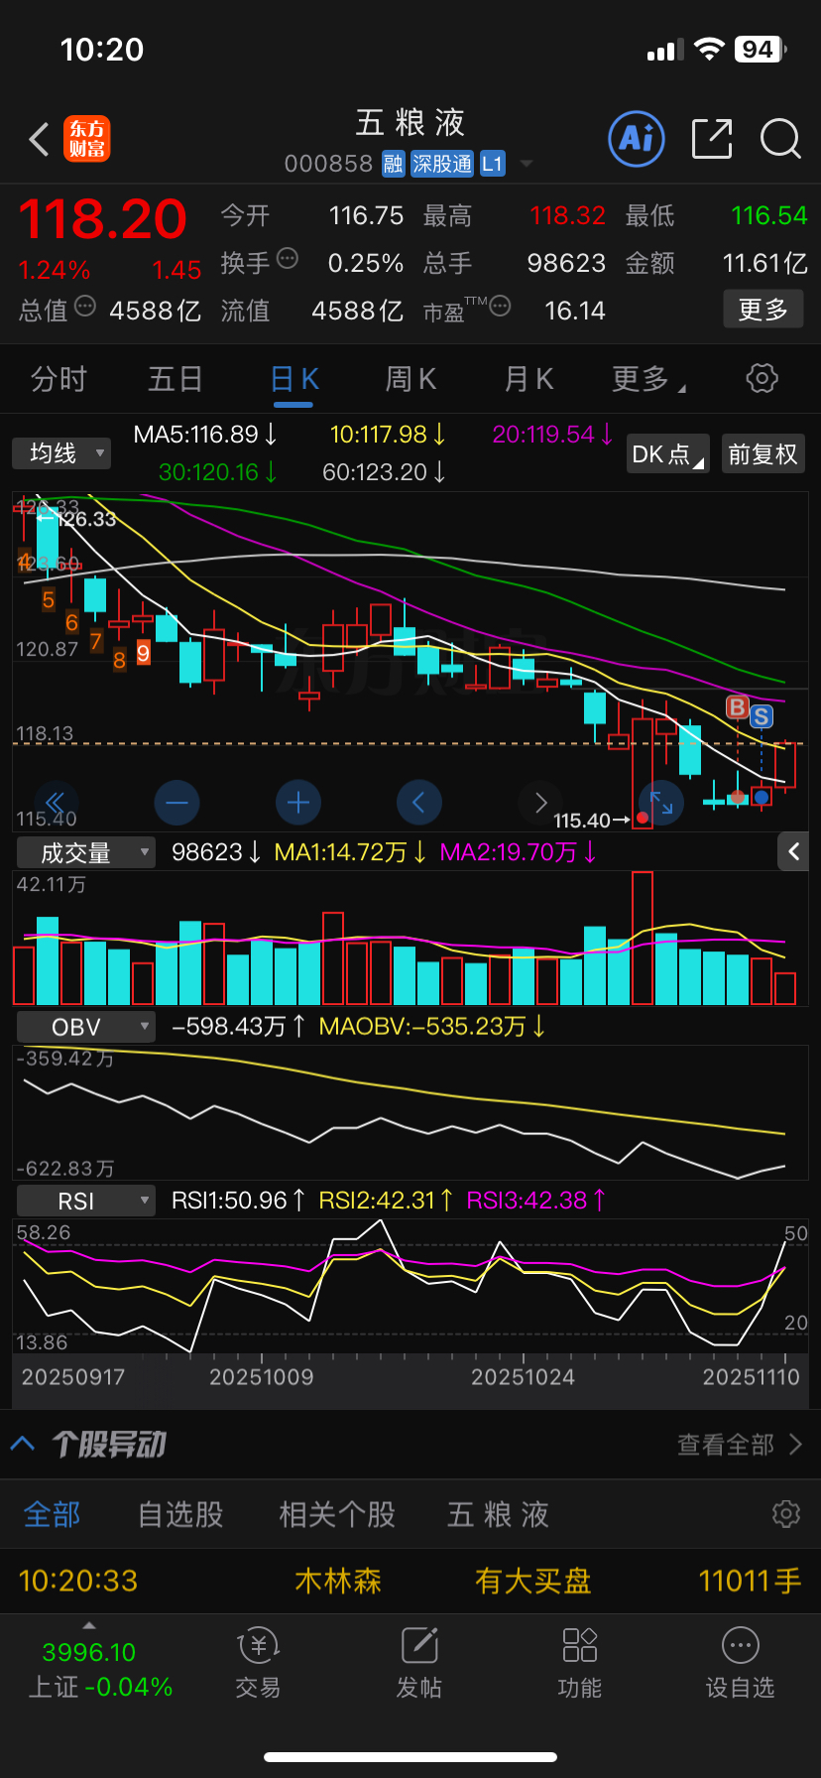The image size is (821, 1778).
Task: Open the search magnifier icon
Action: (780, 139)
